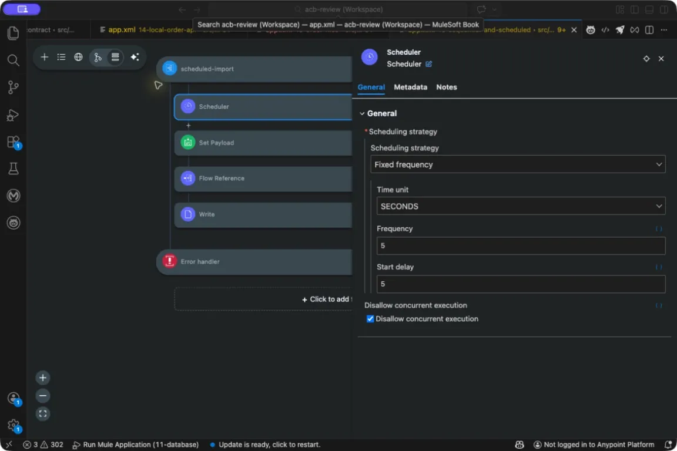Enable the Disallow concurrent execution checkbox
Screen dimensions: 677x451
click(x=370, y=319)
